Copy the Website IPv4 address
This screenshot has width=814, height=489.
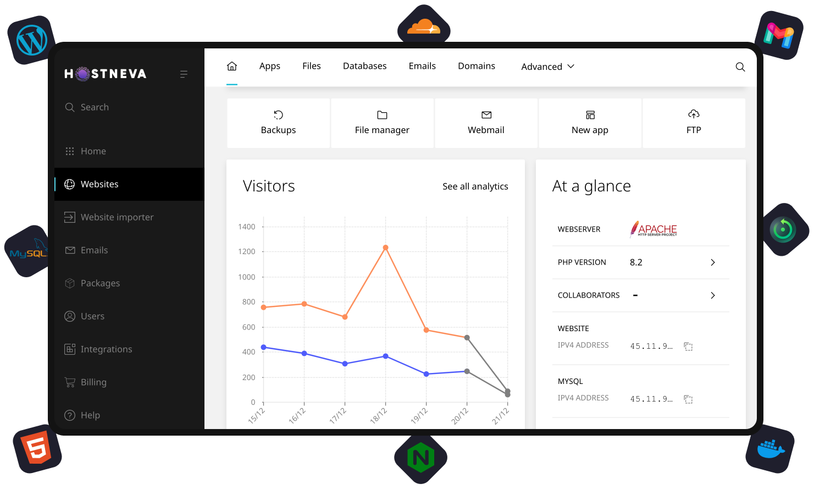688,347
